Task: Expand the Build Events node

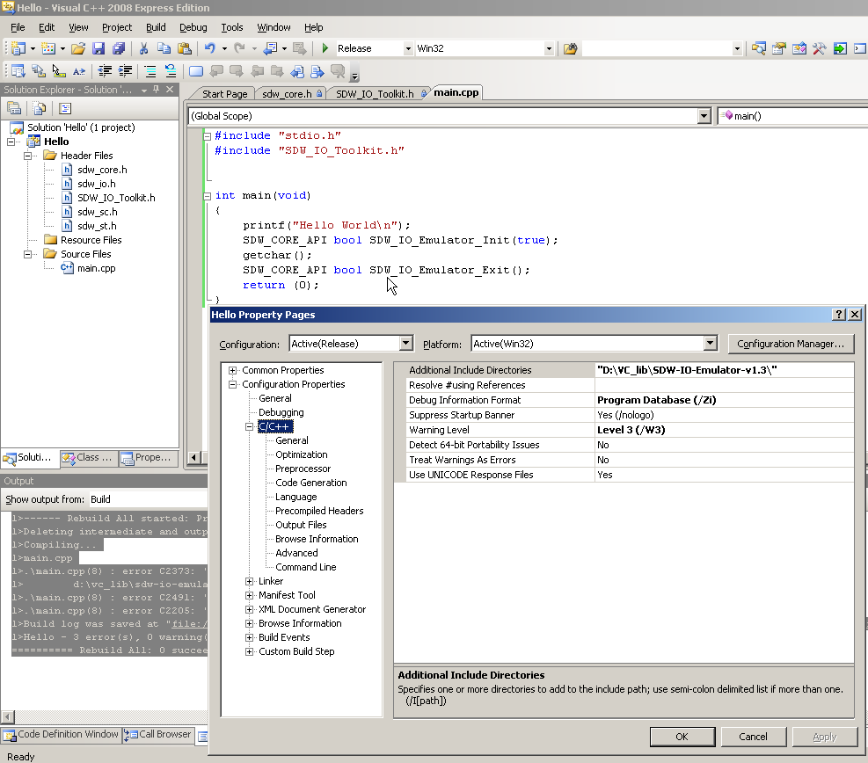Action: pos(249,637)
